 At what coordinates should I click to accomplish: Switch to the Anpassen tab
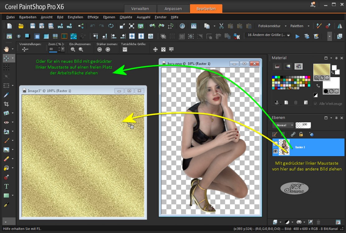click(x=173, y=9)
